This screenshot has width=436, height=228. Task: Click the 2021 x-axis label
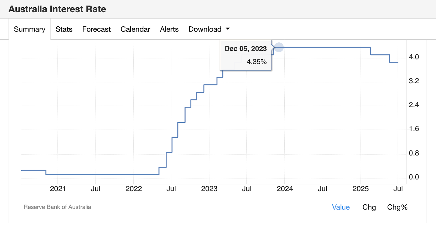(x=58, y=189)
